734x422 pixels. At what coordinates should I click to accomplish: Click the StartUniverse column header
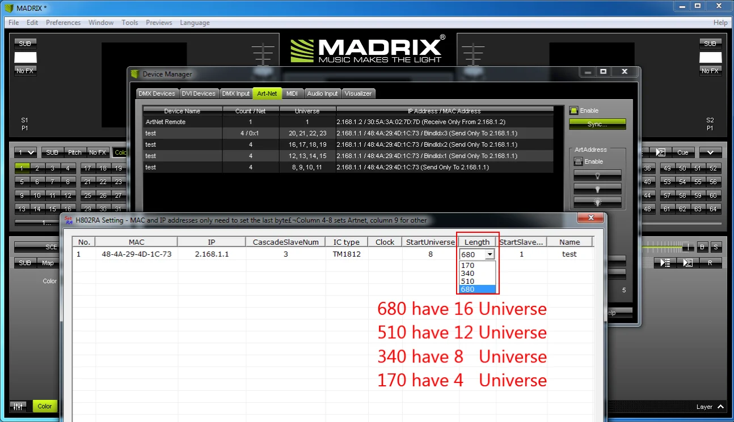(x=431, y=242)
